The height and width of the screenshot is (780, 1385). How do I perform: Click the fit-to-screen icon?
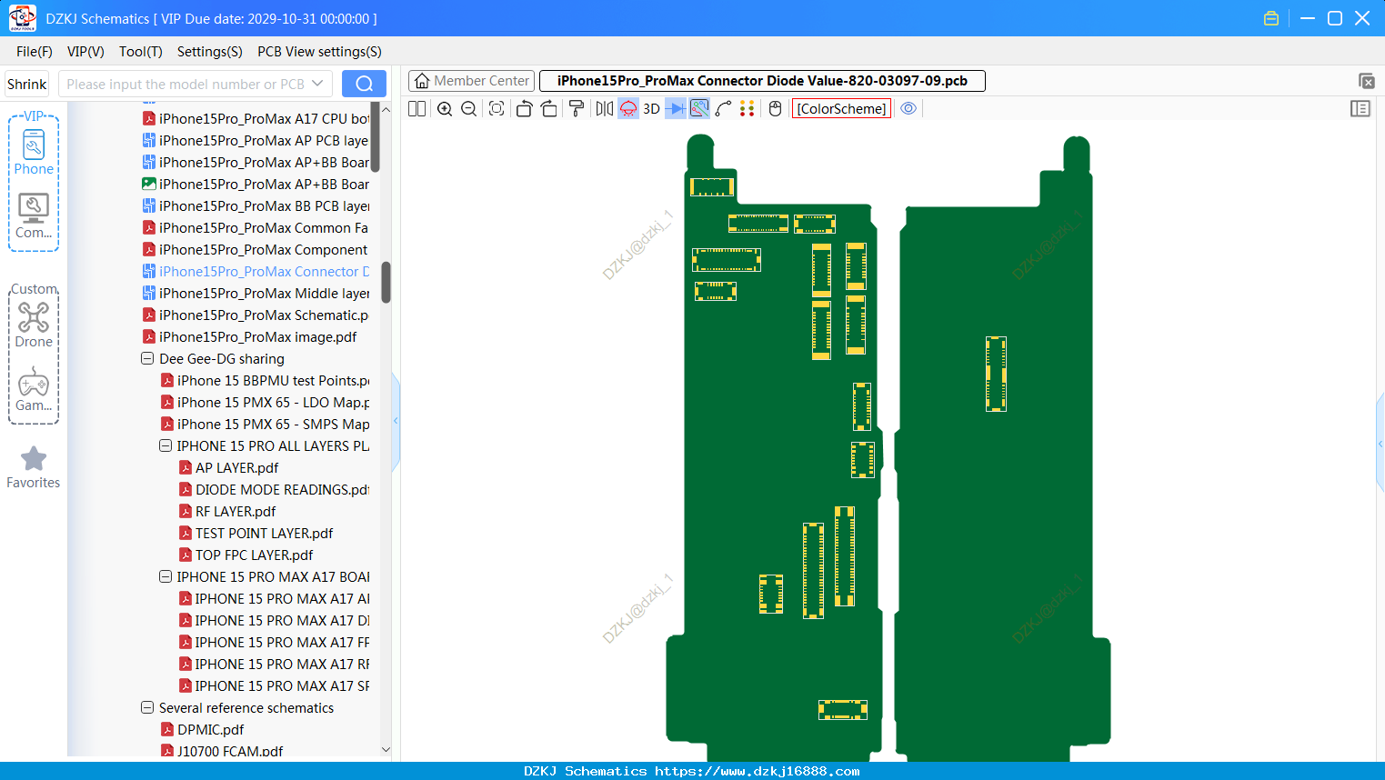pyautogui.click(x=497, y=109)
